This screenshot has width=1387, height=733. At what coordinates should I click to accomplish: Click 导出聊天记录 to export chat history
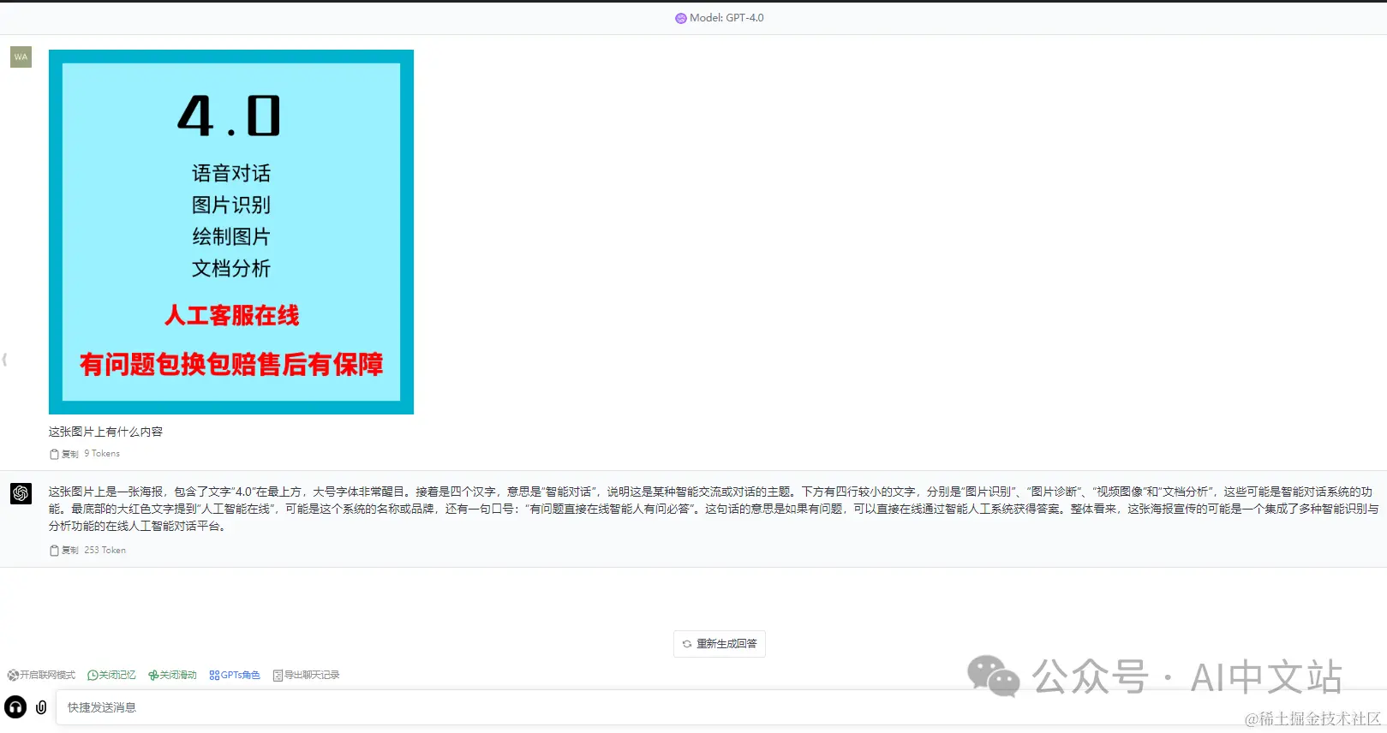tap(306, 676)
